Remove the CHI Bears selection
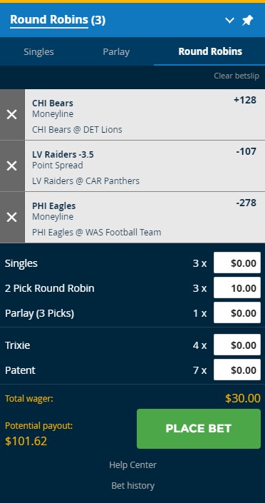Viewport: 265px width, 503px height. pos(12,115)
